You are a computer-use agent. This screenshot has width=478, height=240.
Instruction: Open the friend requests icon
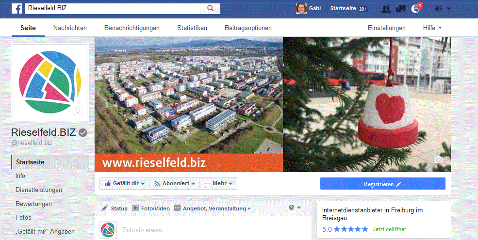pos(386,9)
